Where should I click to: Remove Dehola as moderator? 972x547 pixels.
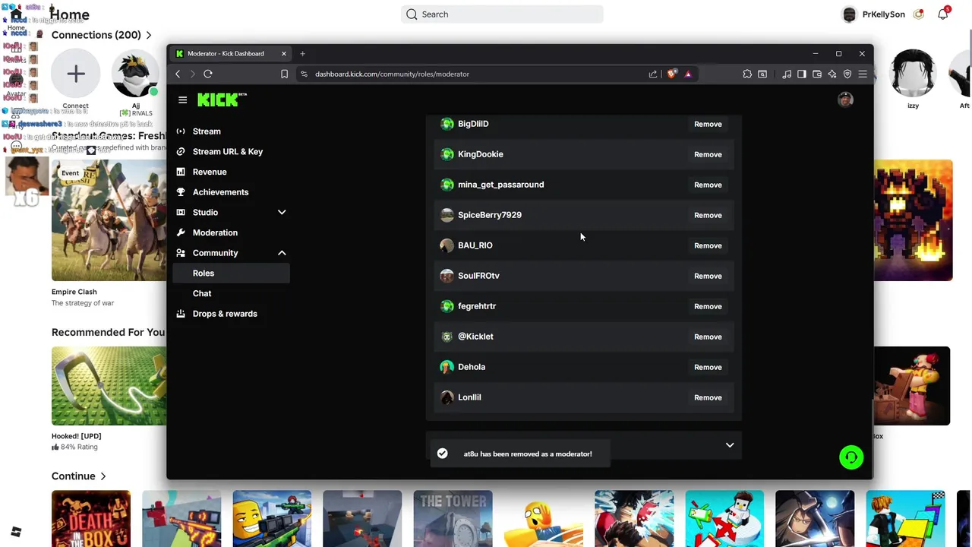point(708,367)
